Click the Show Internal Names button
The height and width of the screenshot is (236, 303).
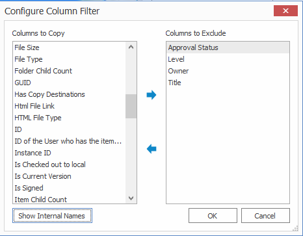pyautogui.click(x=52, y=216)
